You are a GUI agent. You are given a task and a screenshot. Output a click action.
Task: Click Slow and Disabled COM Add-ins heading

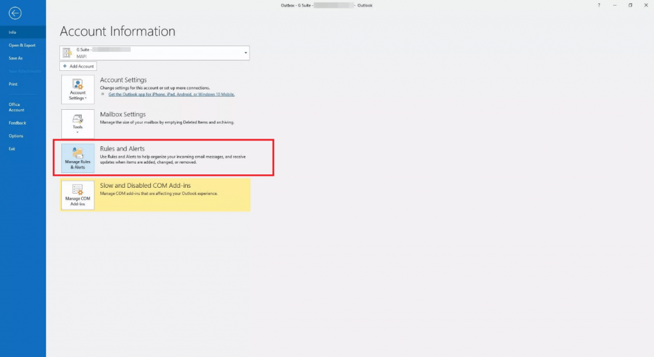coord(145,186)
